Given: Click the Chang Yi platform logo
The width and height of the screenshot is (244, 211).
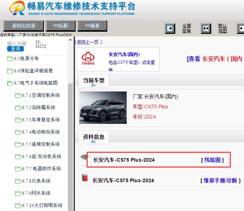Looking at the screenshot, I should (17, 8).
